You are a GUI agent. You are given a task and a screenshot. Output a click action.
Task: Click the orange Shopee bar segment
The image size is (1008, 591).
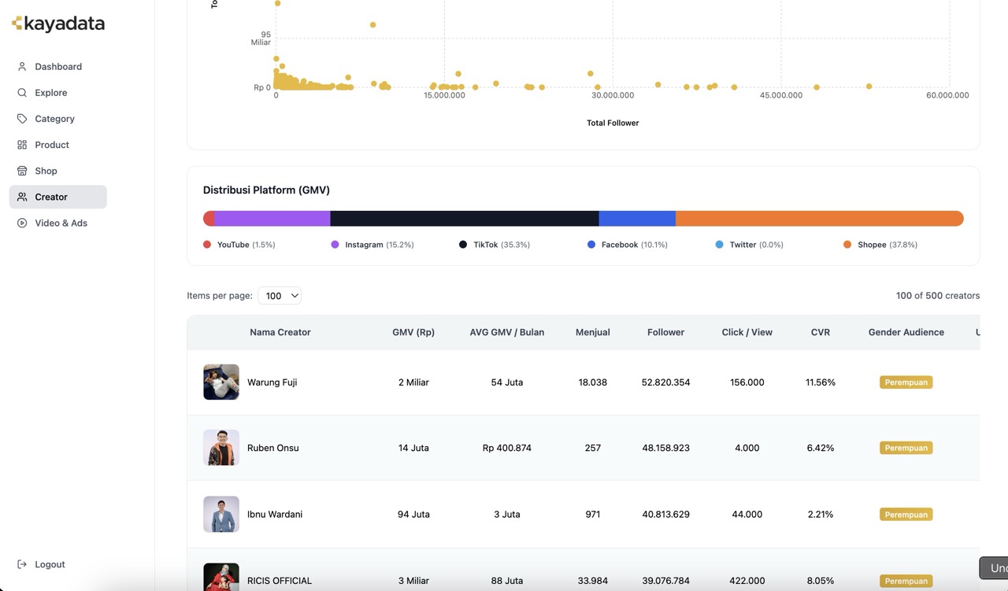[819, 219]
